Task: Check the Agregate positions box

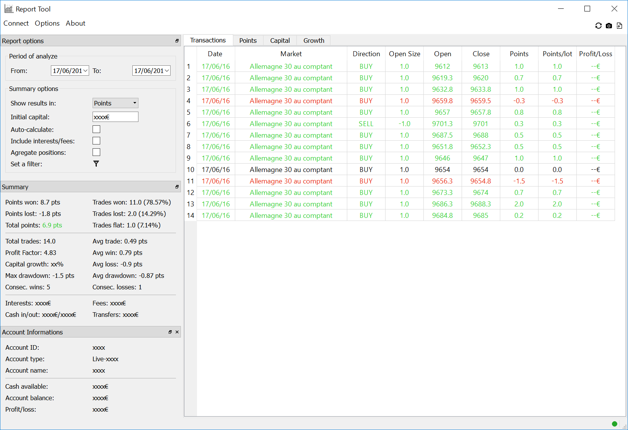Action: (x=96, y=153)
